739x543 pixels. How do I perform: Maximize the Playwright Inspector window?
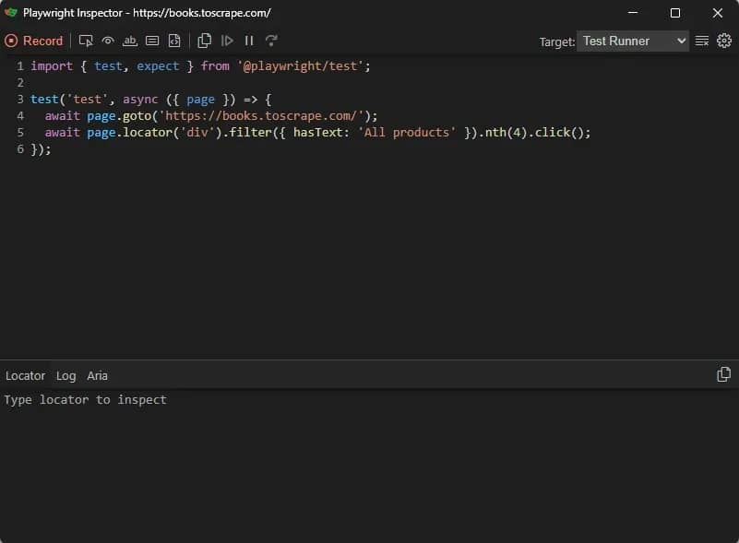tap(675, 13)
